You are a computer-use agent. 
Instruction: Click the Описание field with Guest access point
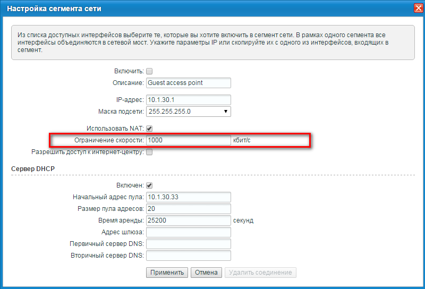click(188, 83)
